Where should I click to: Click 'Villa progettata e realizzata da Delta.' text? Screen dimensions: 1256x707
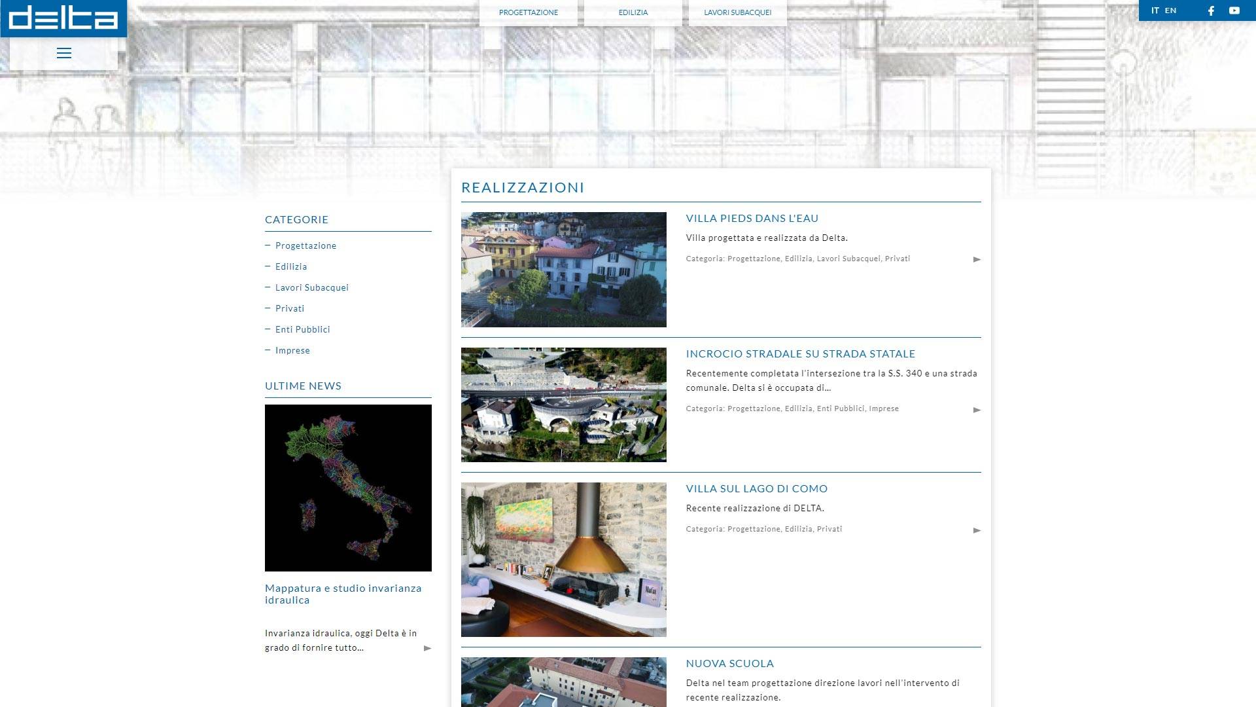click(x=767, y=238)
